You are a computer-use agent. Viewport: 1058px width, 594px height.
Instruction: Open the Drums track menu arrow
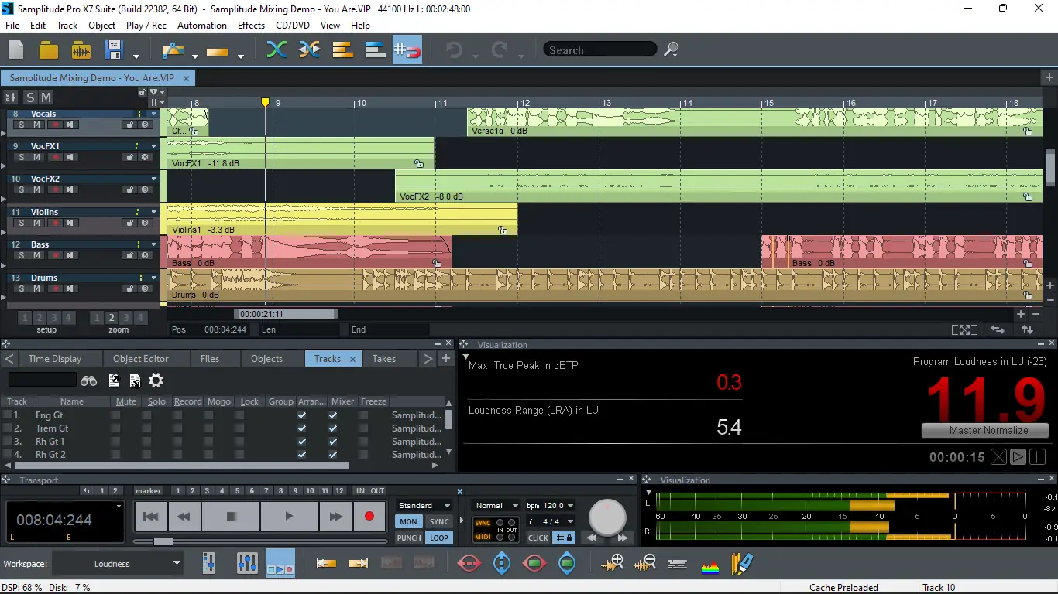click(x=153, y=277)
